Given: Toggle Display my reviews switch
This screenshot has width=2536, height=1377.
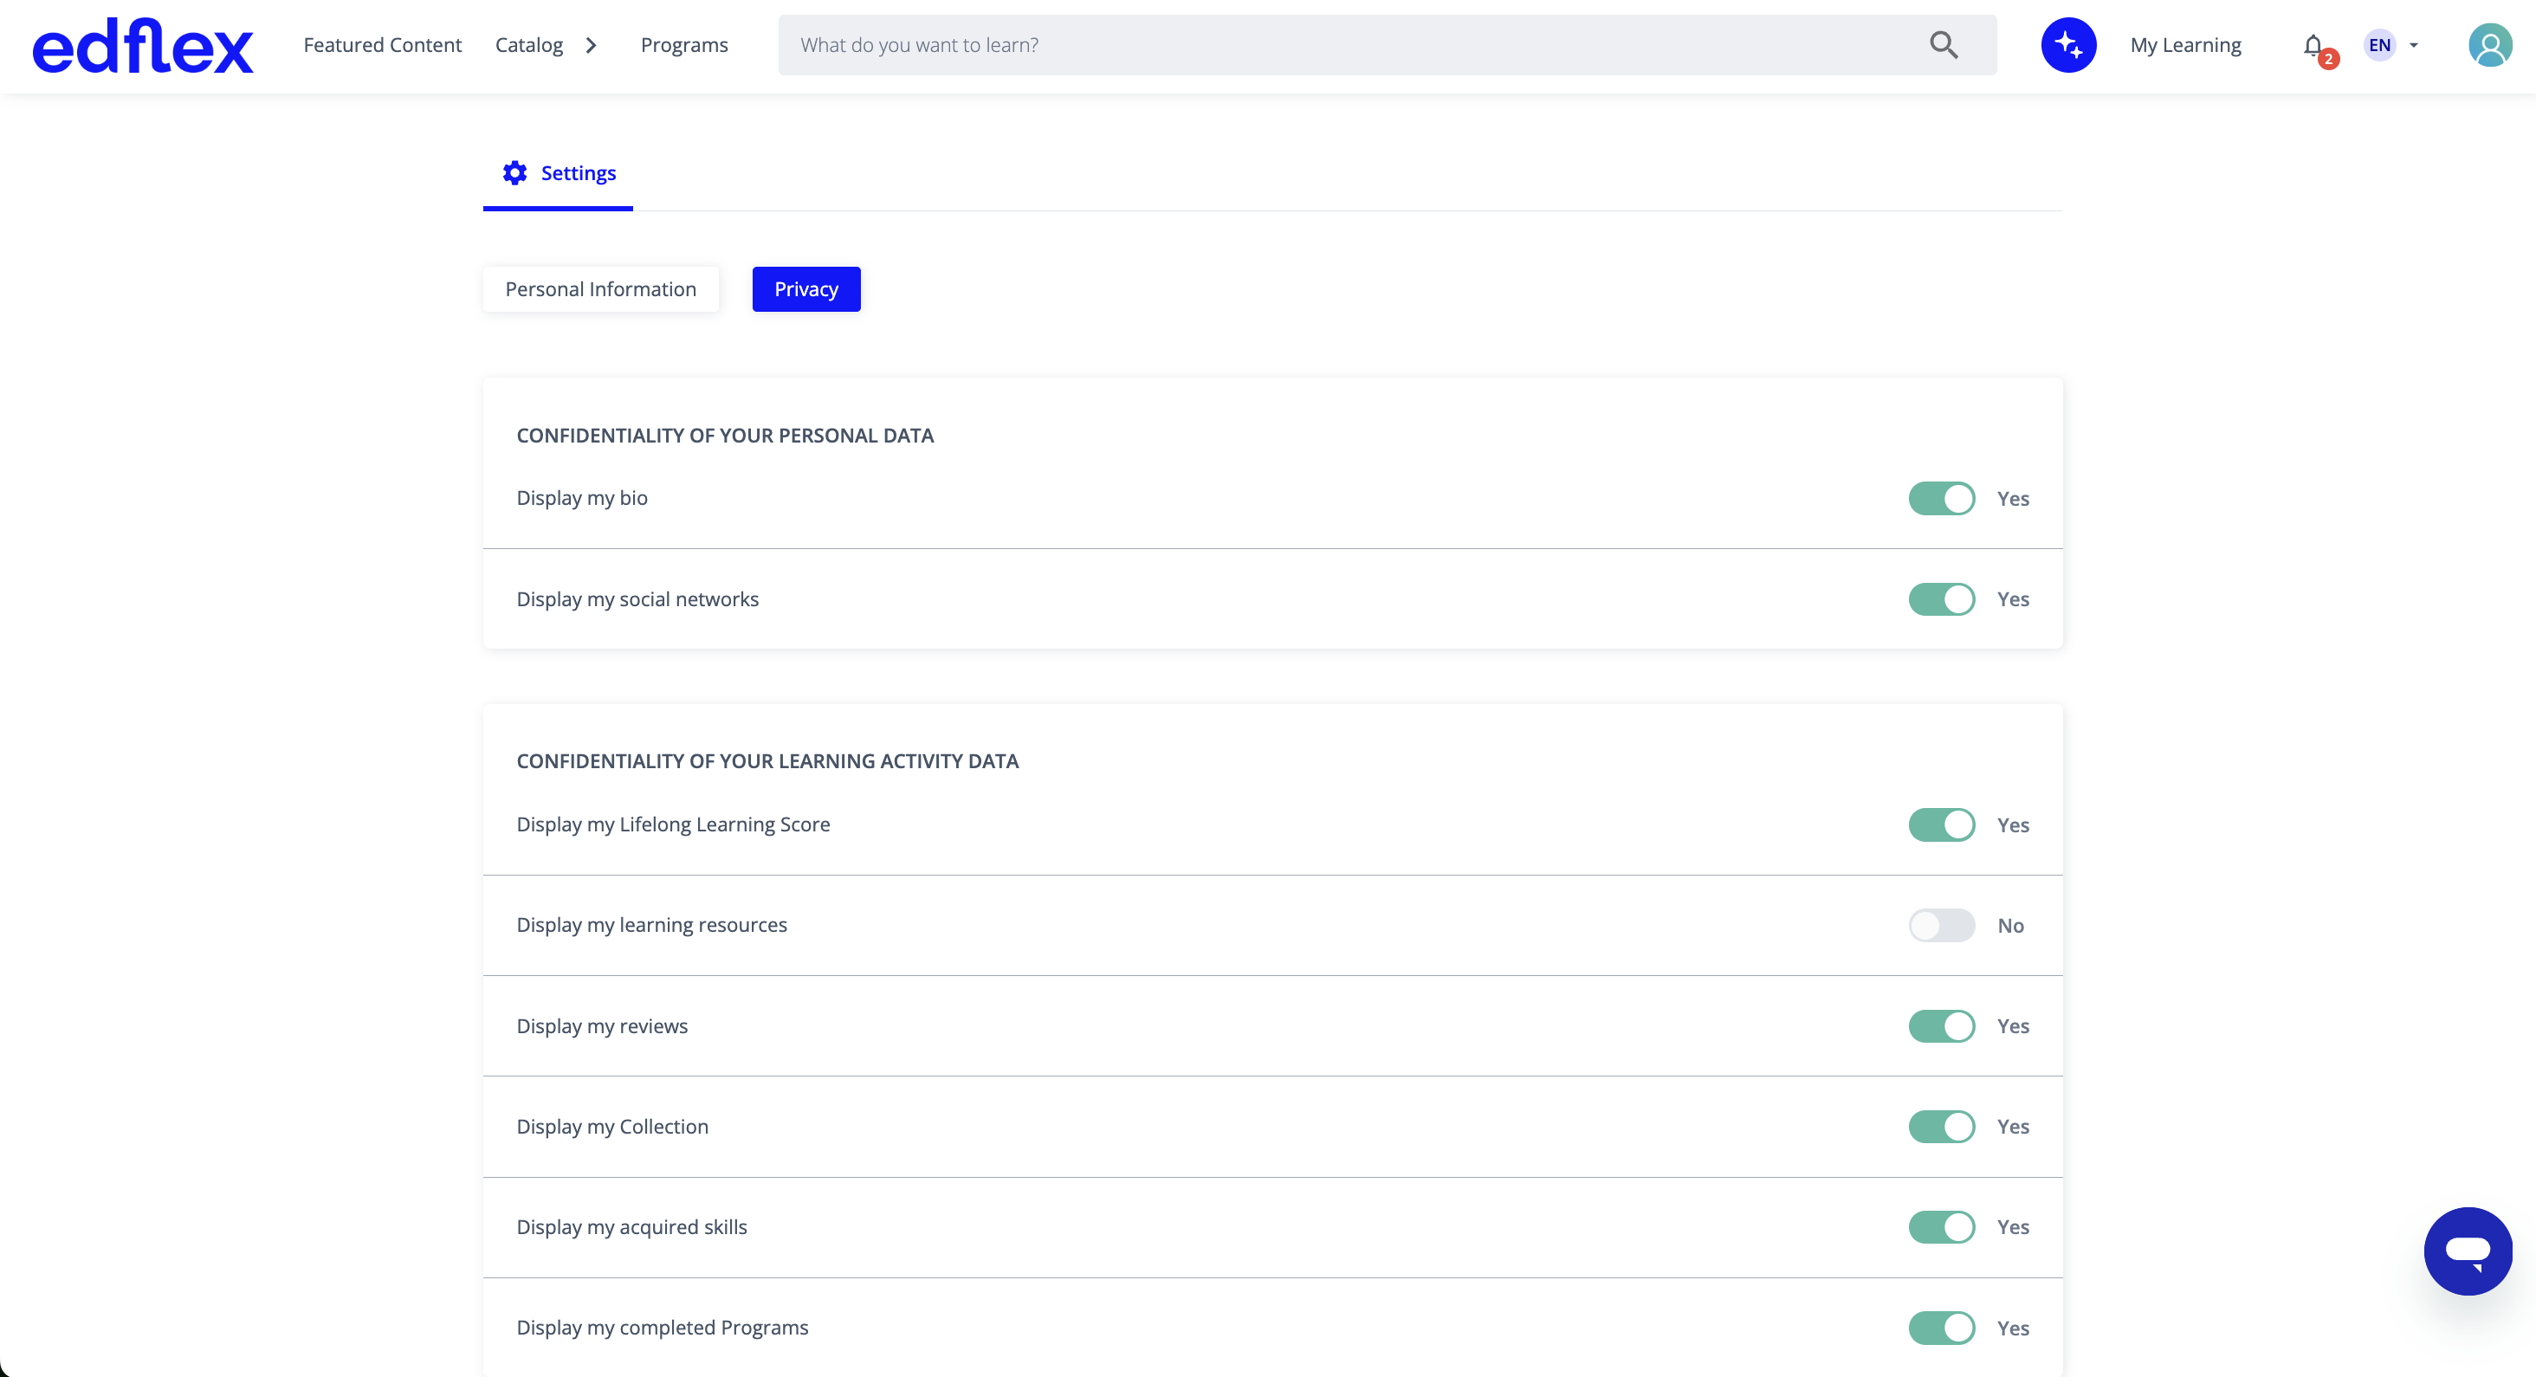Looking at the screenshot, I should click(x=1941, y=1026).
